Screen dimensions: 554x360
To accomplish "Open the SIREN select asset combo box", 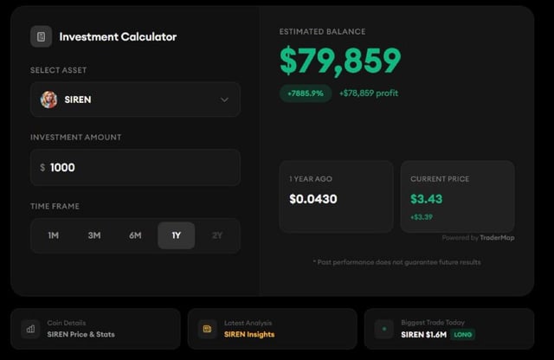I will 135,100.
